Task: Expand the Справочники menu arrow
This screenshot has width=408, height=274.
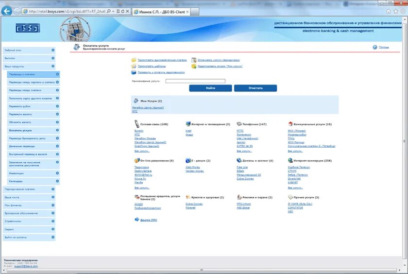Action: click(53, 221)
